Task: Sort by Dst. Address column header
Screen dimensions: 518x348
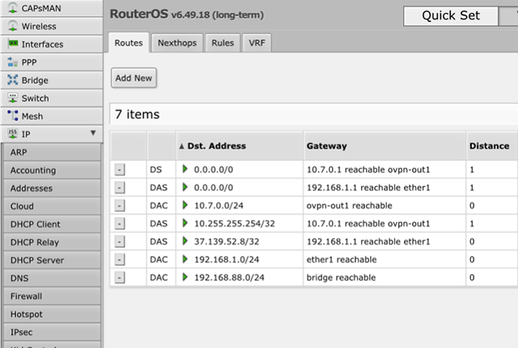Action: (x=240, y=146)
